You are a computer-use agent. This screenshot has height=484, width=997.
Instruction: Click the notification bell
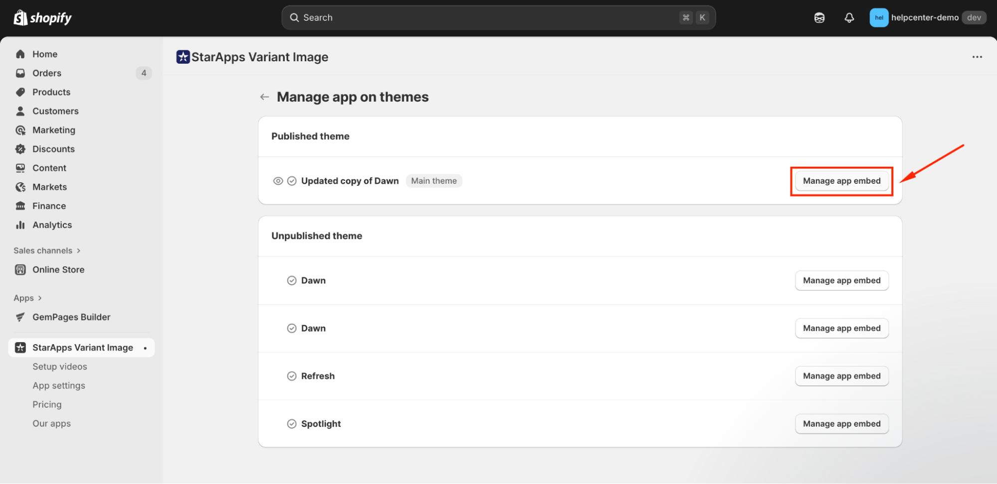click(x=849, y=17)
